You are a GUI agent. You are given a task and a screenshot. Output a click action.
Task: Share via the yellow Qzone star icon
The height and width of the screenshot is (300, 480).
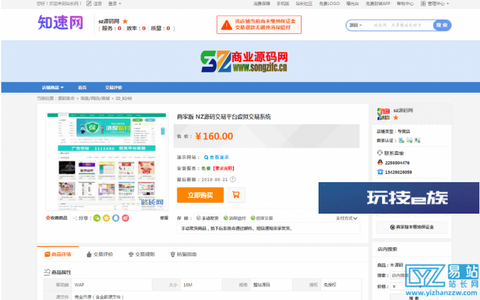pyautogui.click(x=106, y=218)
